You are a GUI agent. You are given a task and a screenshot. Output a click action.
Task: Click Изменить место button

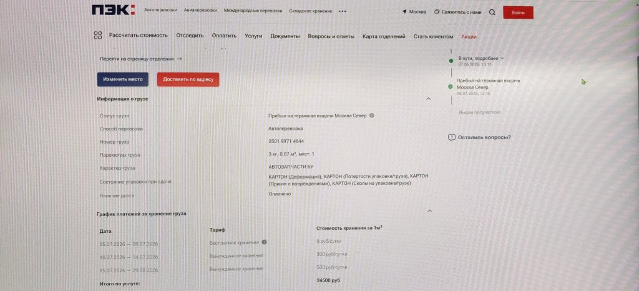[x=123, y=79]
